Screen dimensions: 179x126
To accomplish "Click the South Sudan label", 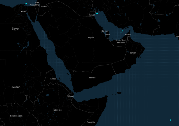I will coord(16,116).
